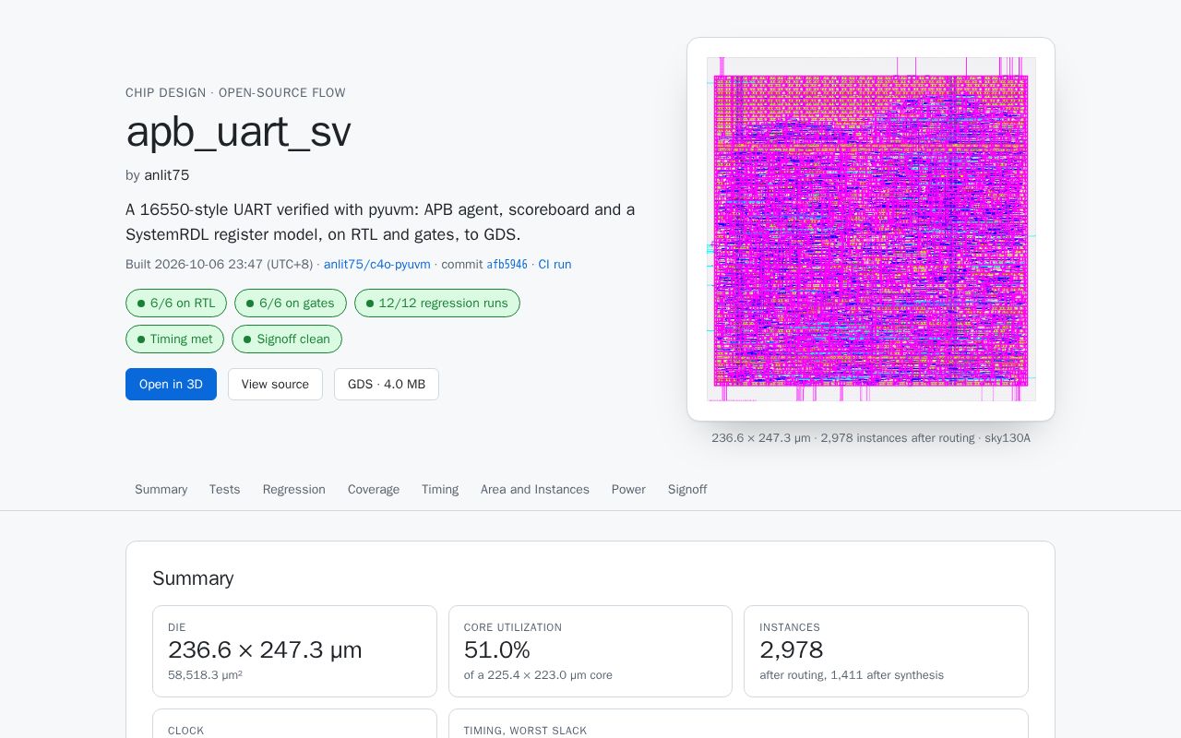Click the 'CHIP DESIGN · OPEN-SOURCE FLOW' label

point(235,93)
